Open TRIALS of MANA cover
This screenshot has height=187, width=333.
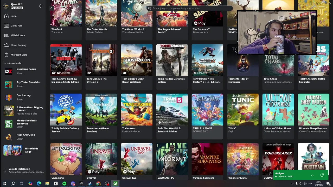(207, 110)
